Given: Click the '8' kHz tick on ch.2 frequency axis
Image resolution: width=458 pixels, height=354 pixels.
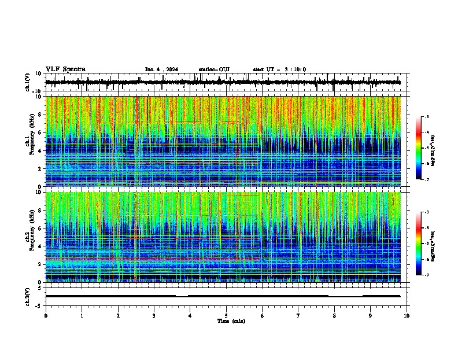Looking at the screenshot, I should pyautogui.click(x=40, y=211).
